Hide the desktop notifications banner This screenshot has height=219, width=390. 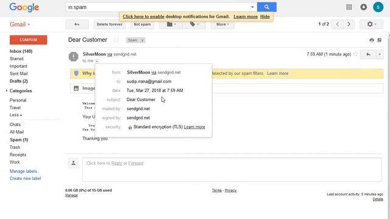point(265,16)
